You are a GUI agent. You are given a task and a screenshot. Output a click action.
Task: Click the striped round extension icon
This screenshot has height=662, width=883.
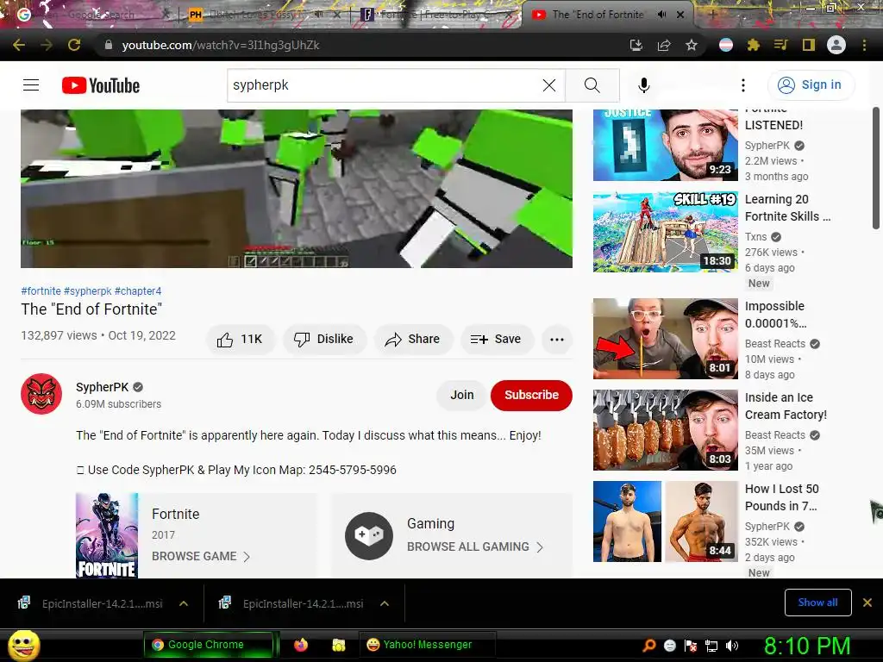726,45
